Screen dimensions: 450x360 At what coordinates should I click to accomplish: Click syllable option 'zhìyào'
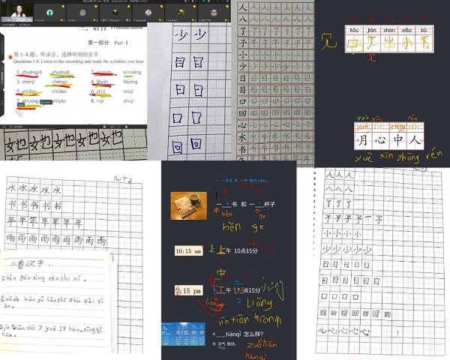point(58,100)
